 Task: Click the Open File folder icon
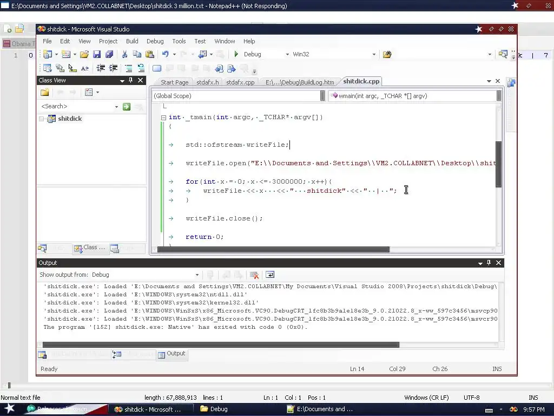point(84,54)
